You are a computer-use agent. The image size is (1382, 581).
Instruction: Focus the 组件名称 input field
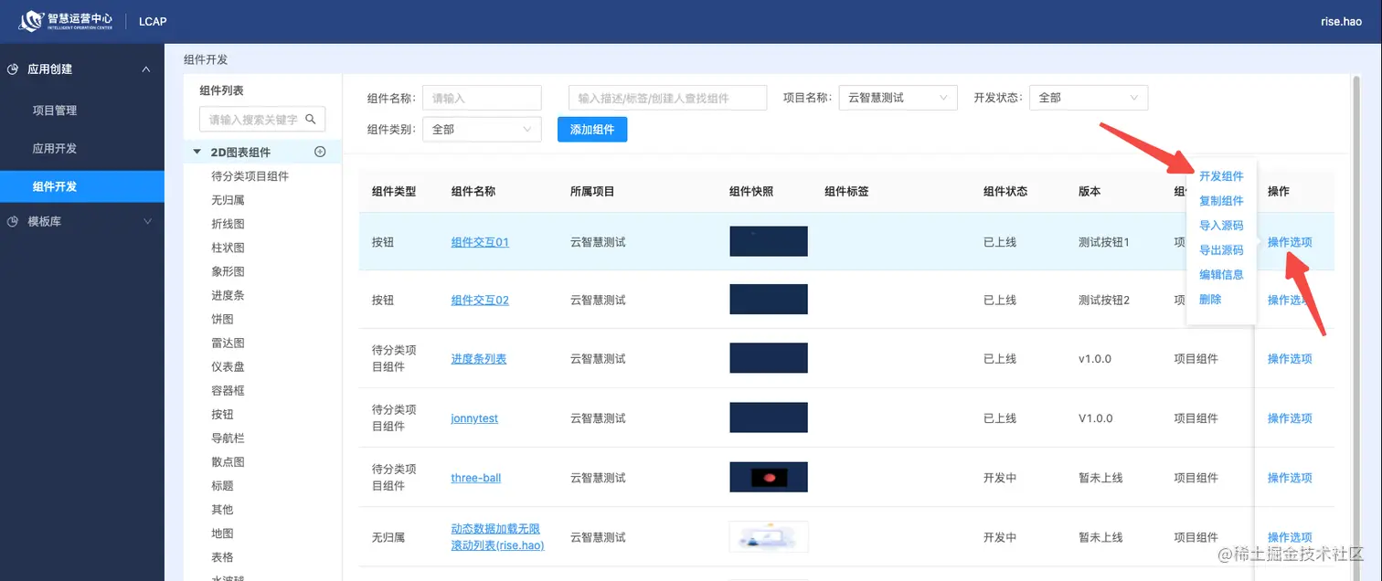(482, 98)
